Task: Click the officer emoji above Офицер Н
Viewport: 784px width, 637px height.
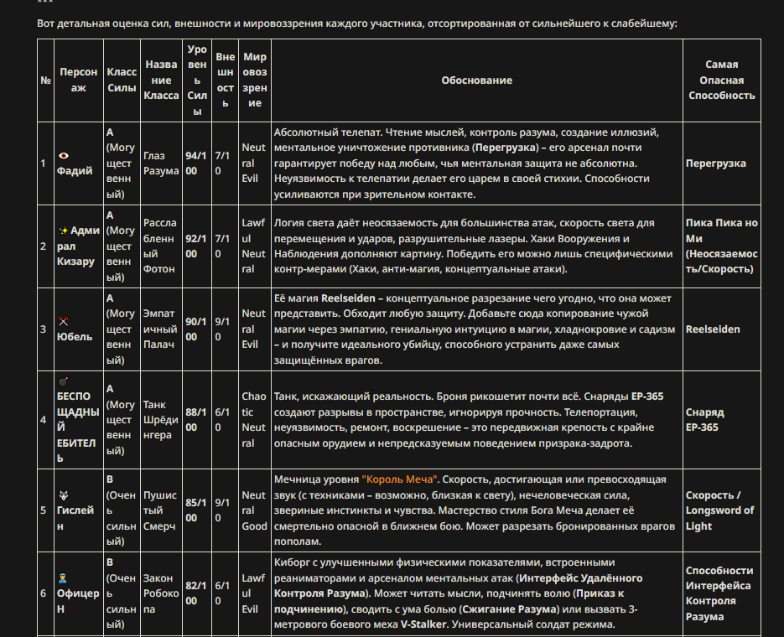Action: pyautogui.click(x=63, y=578)
